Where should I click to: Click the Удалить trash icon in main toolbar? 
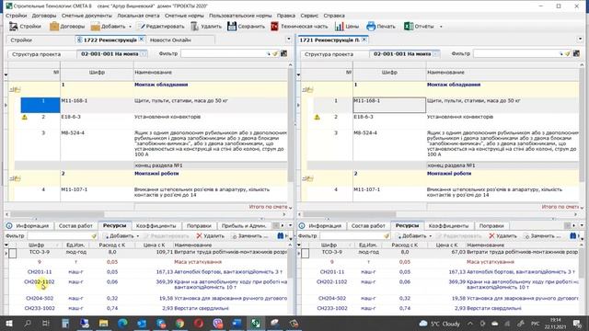194,27
